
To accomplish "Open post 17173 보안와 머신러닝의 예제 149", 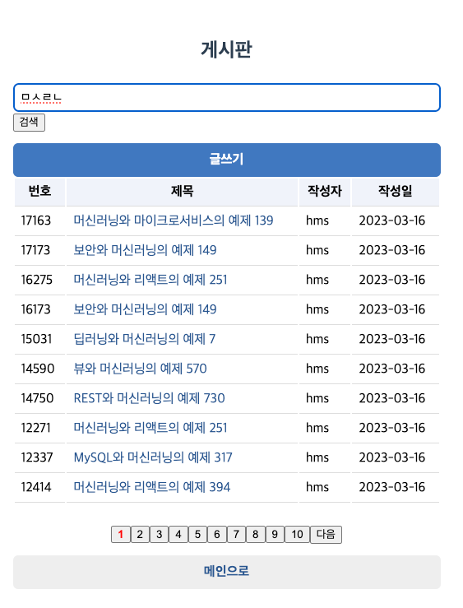I will point(145,250).
